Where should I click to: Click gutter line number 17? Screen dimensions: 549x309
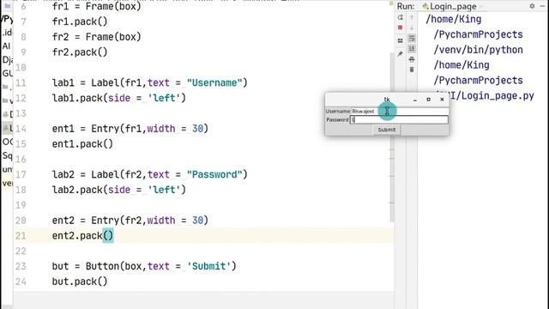click(x=21, y=175)
